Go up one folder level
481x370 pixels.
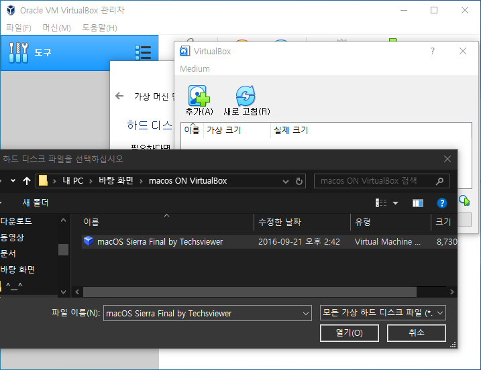pyautogui.click(x=27, y=181)
